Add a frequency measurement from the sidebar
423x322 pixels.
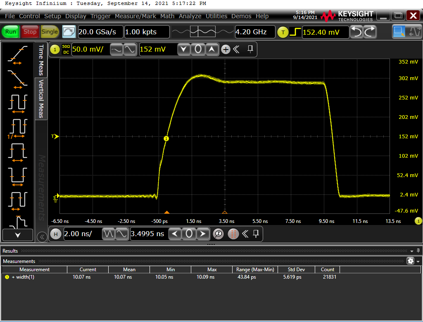coord(17,127)
